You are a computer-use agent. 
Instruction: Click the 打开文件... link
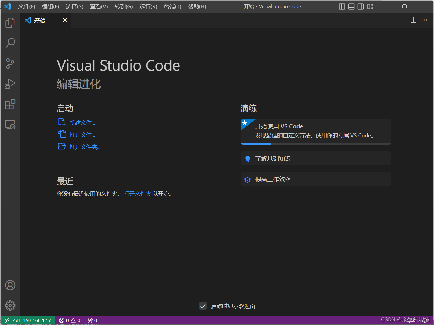pyautogui.click(x=82, y=135)
